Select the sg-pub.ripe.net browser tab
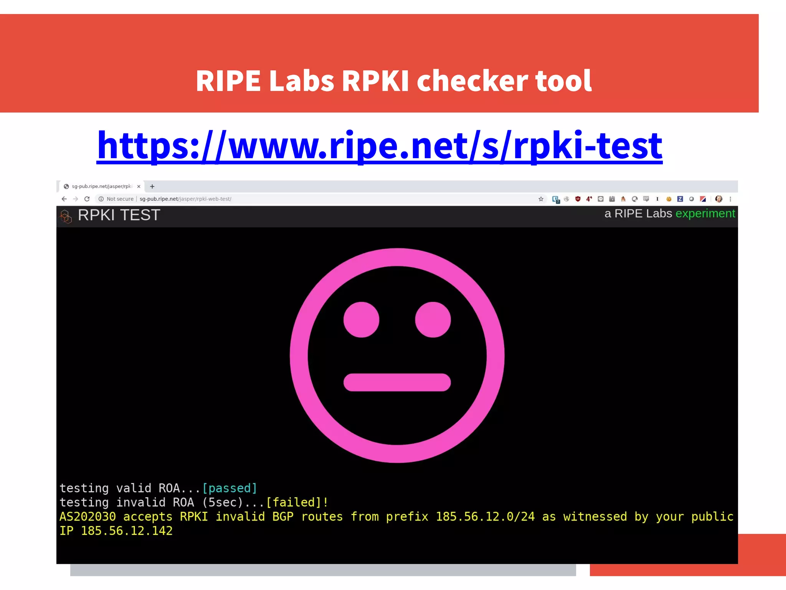 [102, 186]
